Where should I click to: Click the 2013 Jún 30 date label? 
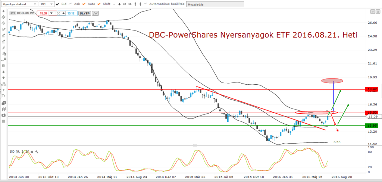click(x=19, y=177)
